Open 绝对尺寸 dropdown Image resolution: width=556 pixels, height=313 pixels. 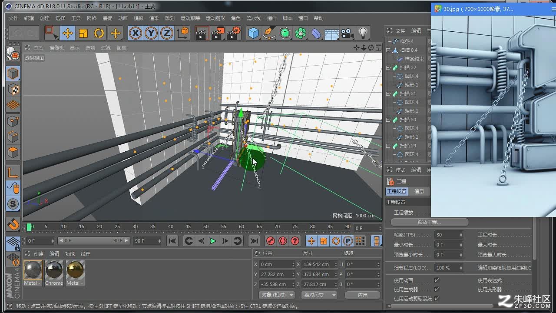[320, 295]
